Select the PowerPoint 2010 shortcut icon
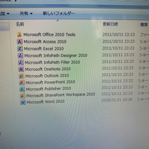The width and height of the screenshot is (149, 149). coord(22,83)
